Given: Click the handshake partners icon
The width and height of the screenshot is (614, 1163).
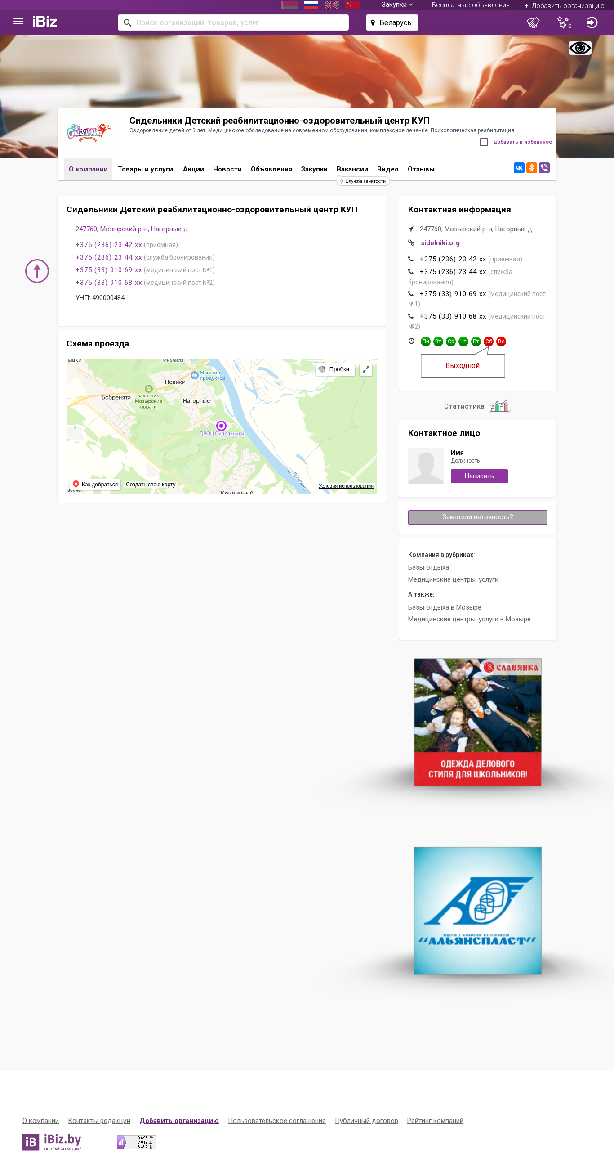Looking at the screenshot, I should (x=533, y=22).
